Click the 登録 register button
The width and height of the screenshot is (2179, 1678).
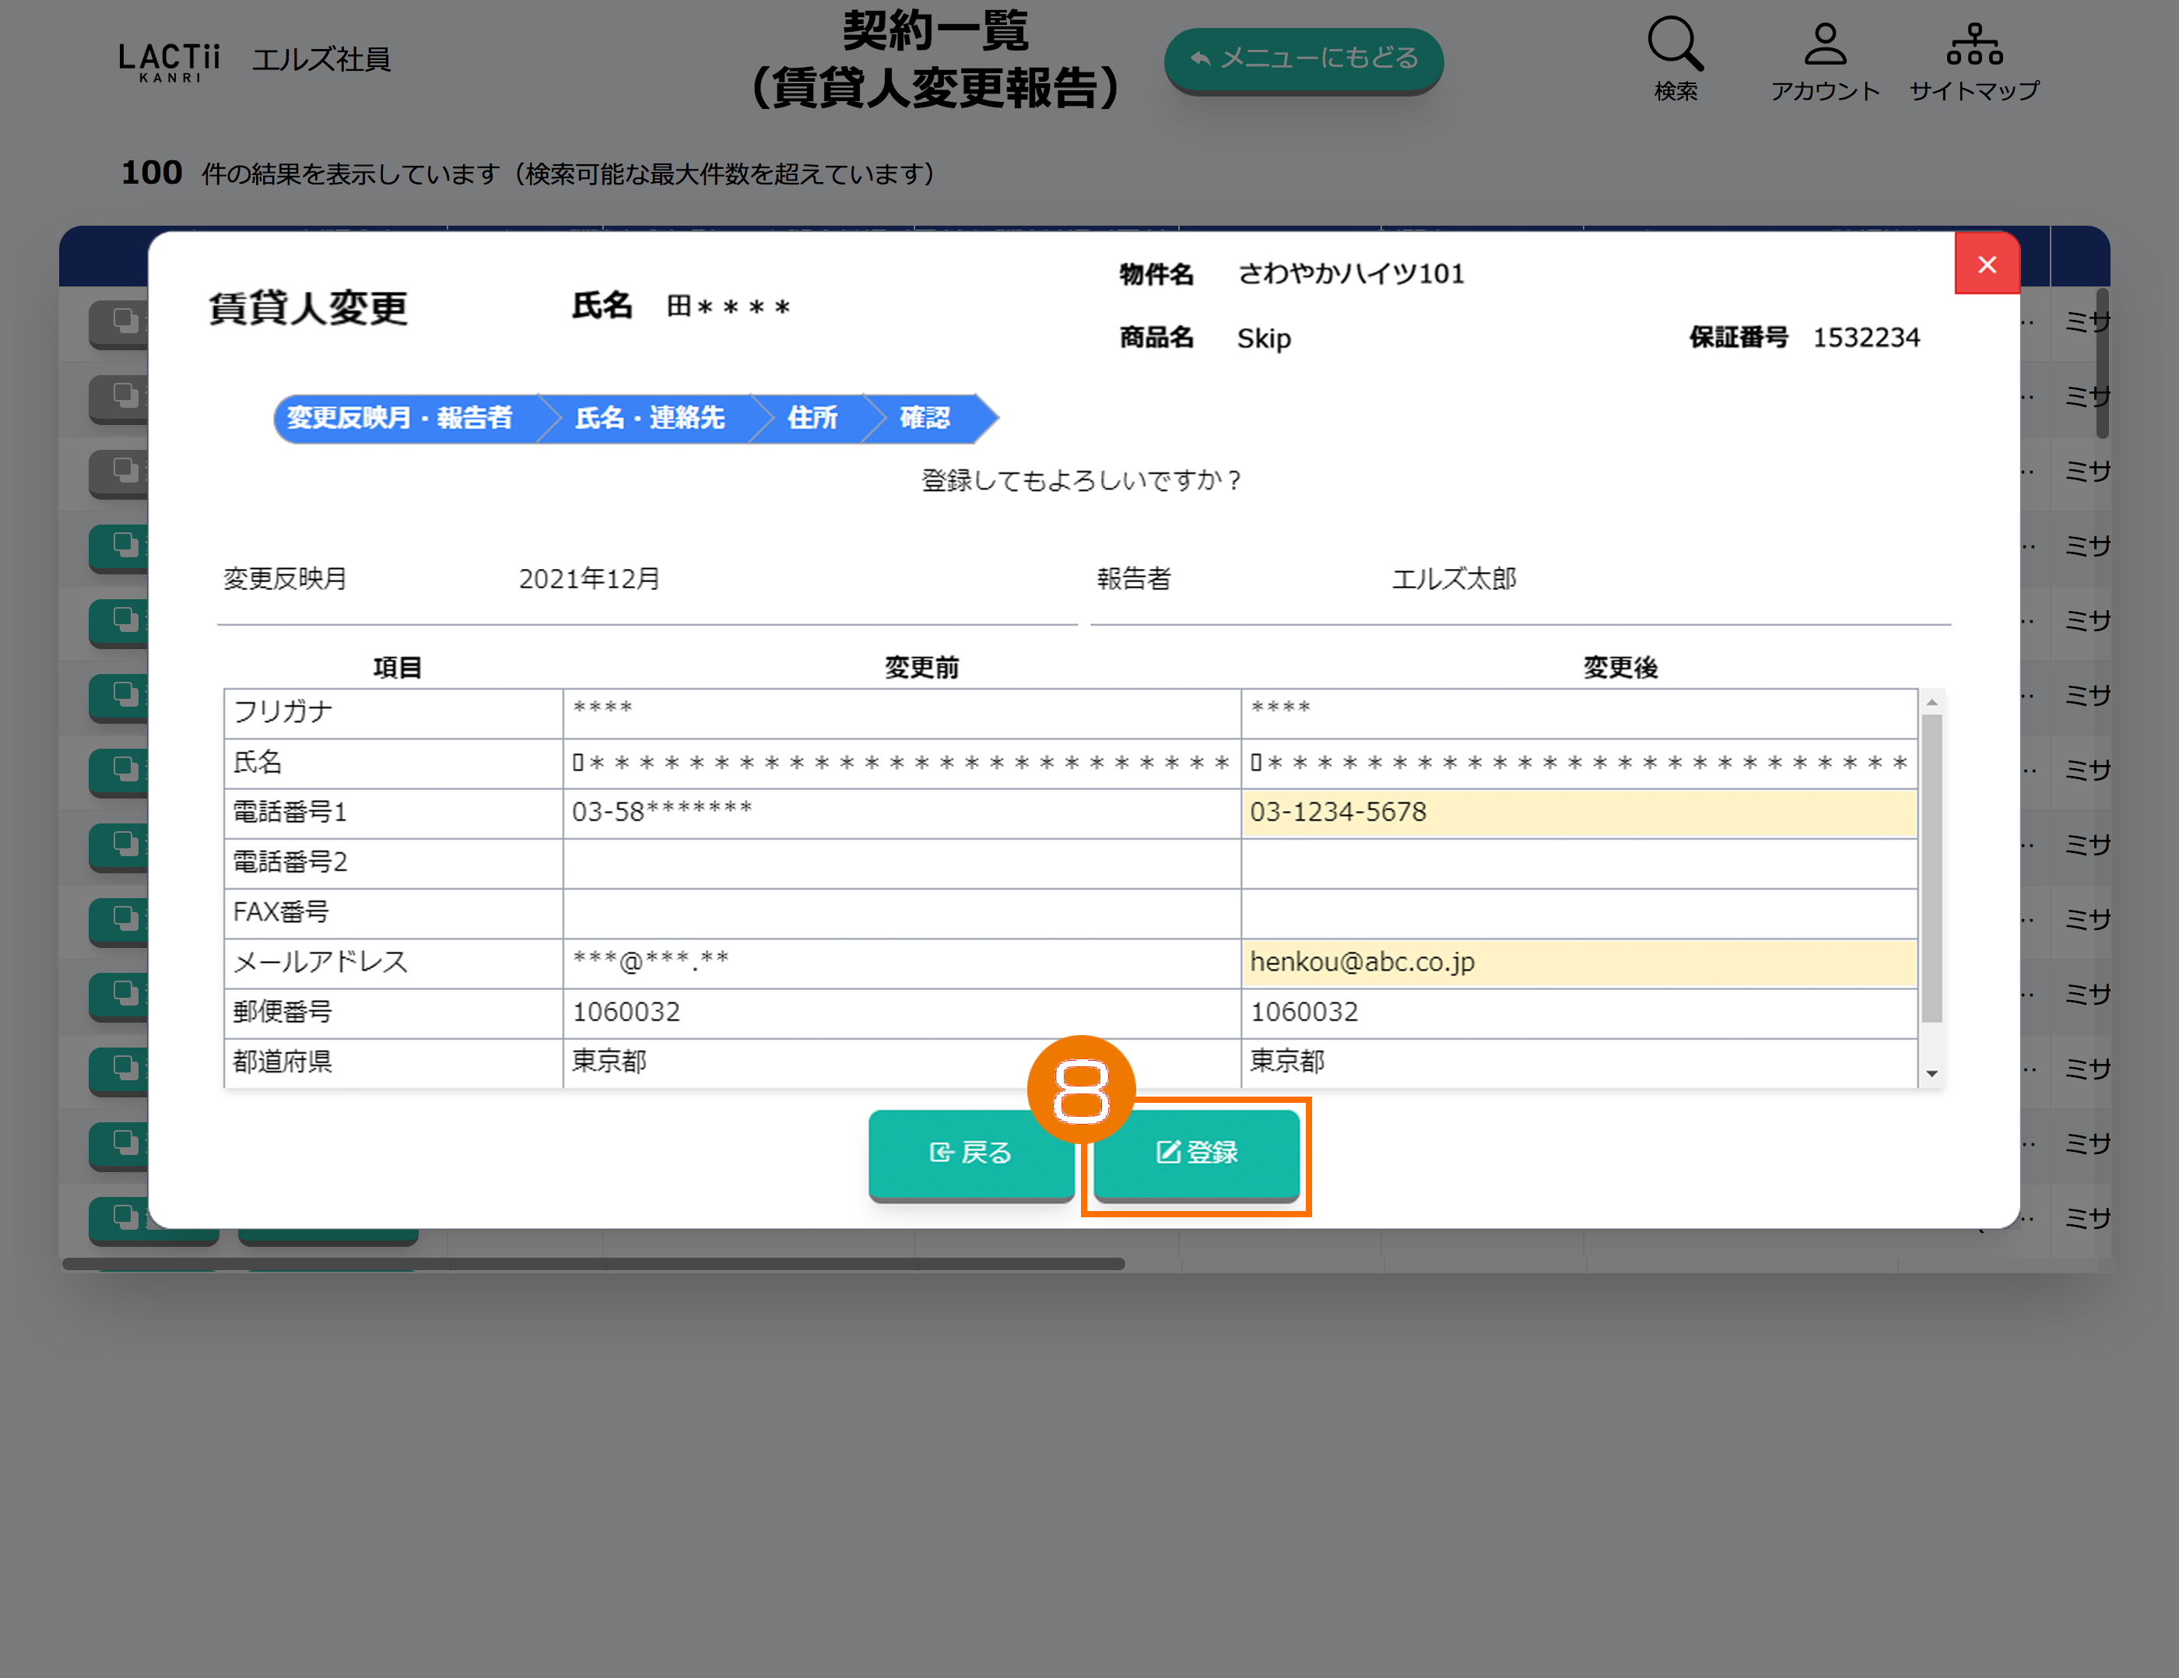click(x=1196, y=1152)
